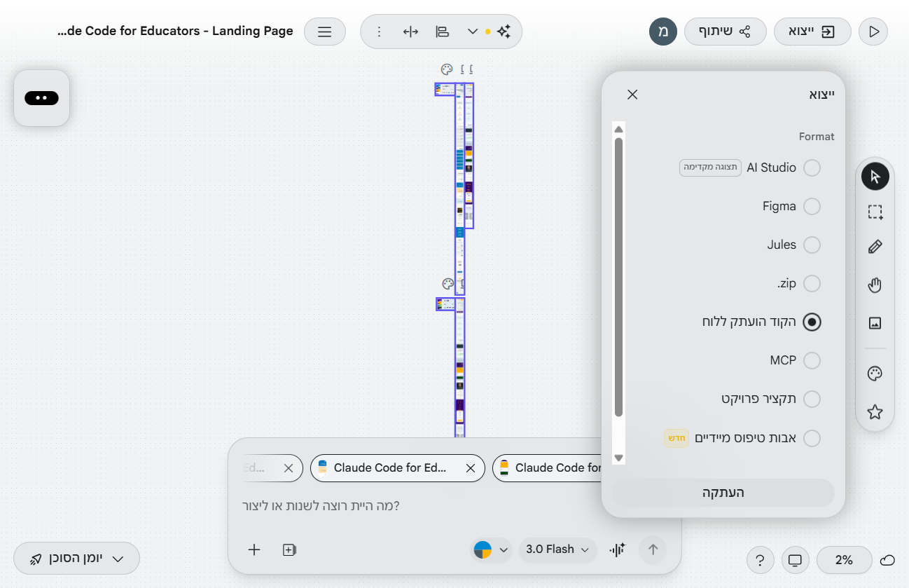The height and width of the screenshot is (588, 909).
Task: Open the help question mark button
Action: (760, 560)
